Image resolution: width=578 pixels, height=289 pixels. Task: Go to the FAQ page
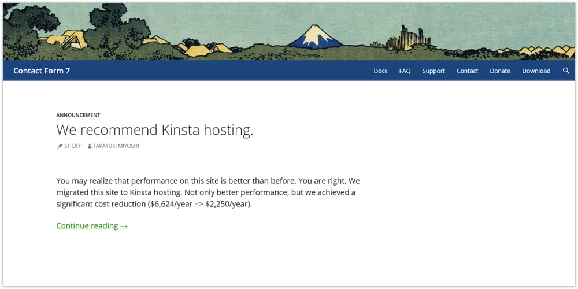tap(405, 71)
